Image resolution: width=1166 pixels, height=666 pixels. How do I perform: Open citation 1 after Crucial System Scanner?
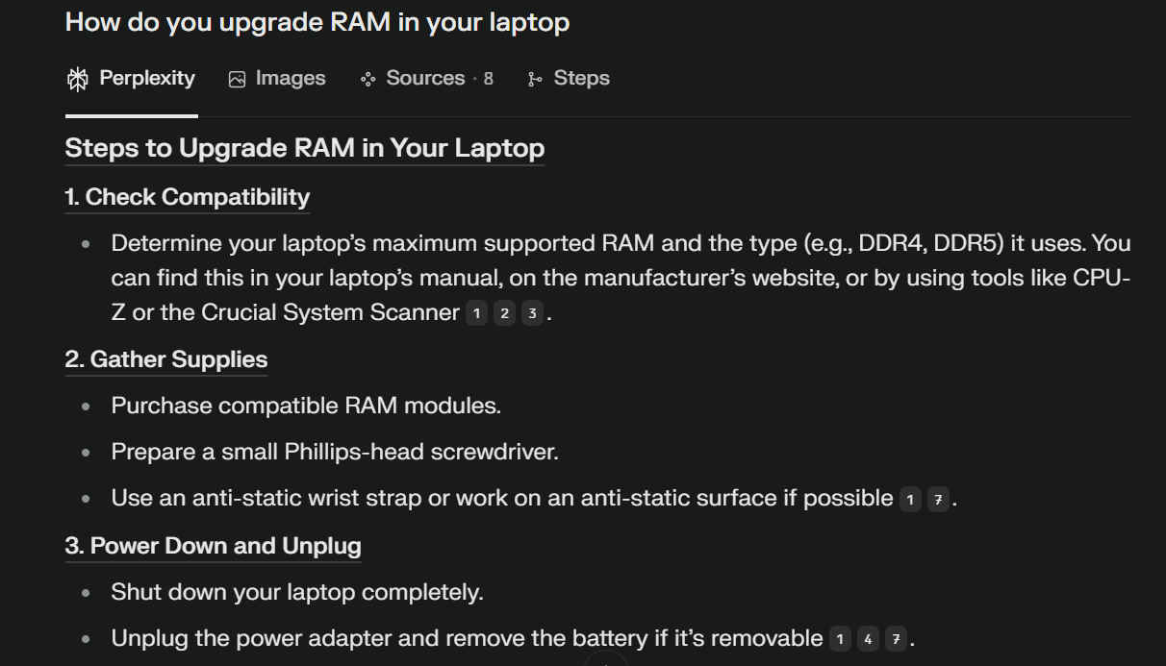(476, 313)
